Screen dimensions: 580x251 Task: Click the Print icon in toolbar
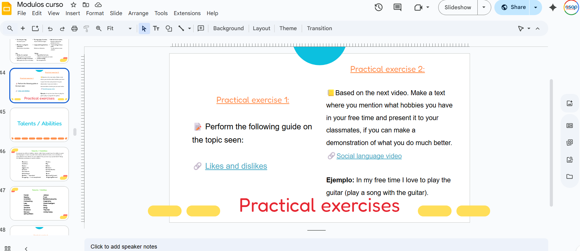coord(74,29)
